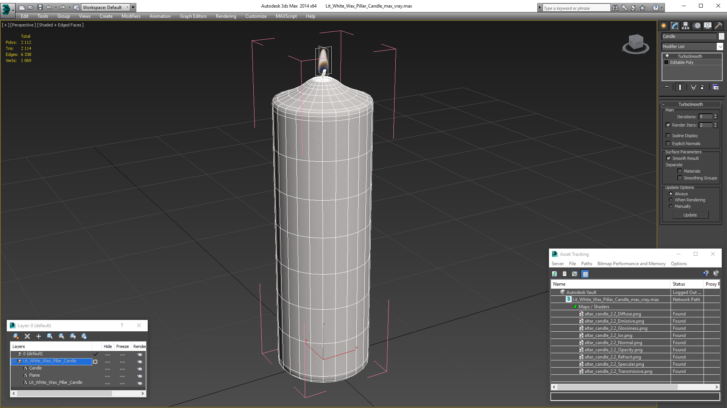This screenshot has height=408, width=727.
Task: Switch to the Create command panel tab
Action: click(x=664, y=26)
